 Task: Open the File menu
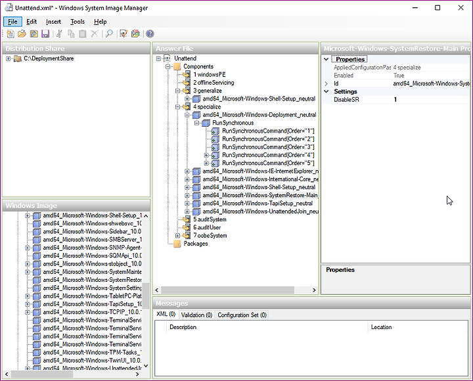[12, 22]
